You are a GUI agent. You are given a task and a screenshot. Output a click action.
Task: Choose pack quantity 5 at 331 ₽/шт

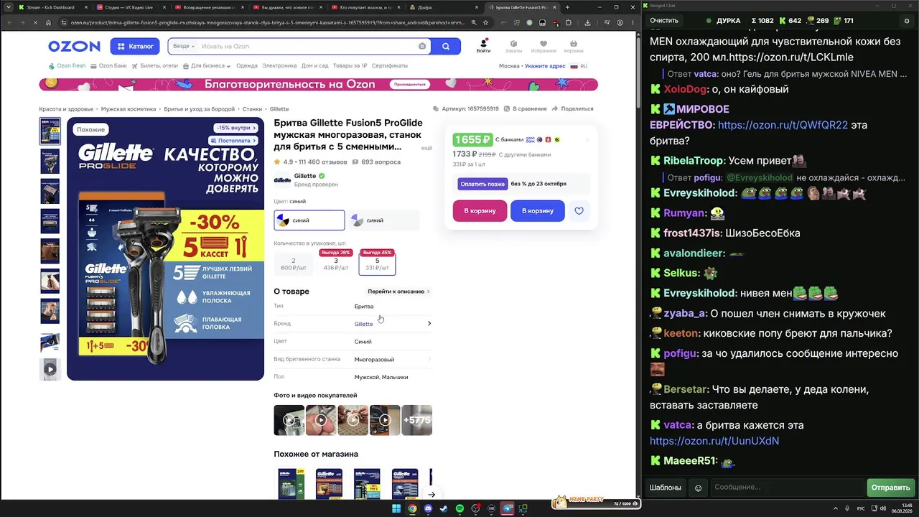377,264
